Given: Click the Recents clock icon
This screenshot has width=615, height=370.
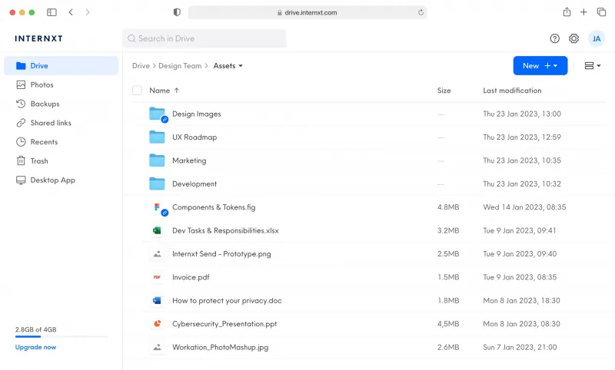Looking at the screenshot, I should tap(21, 142).
